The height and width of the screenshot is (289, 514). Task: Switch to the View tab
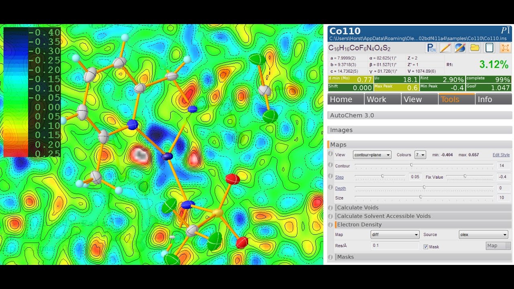coord(420,99)
